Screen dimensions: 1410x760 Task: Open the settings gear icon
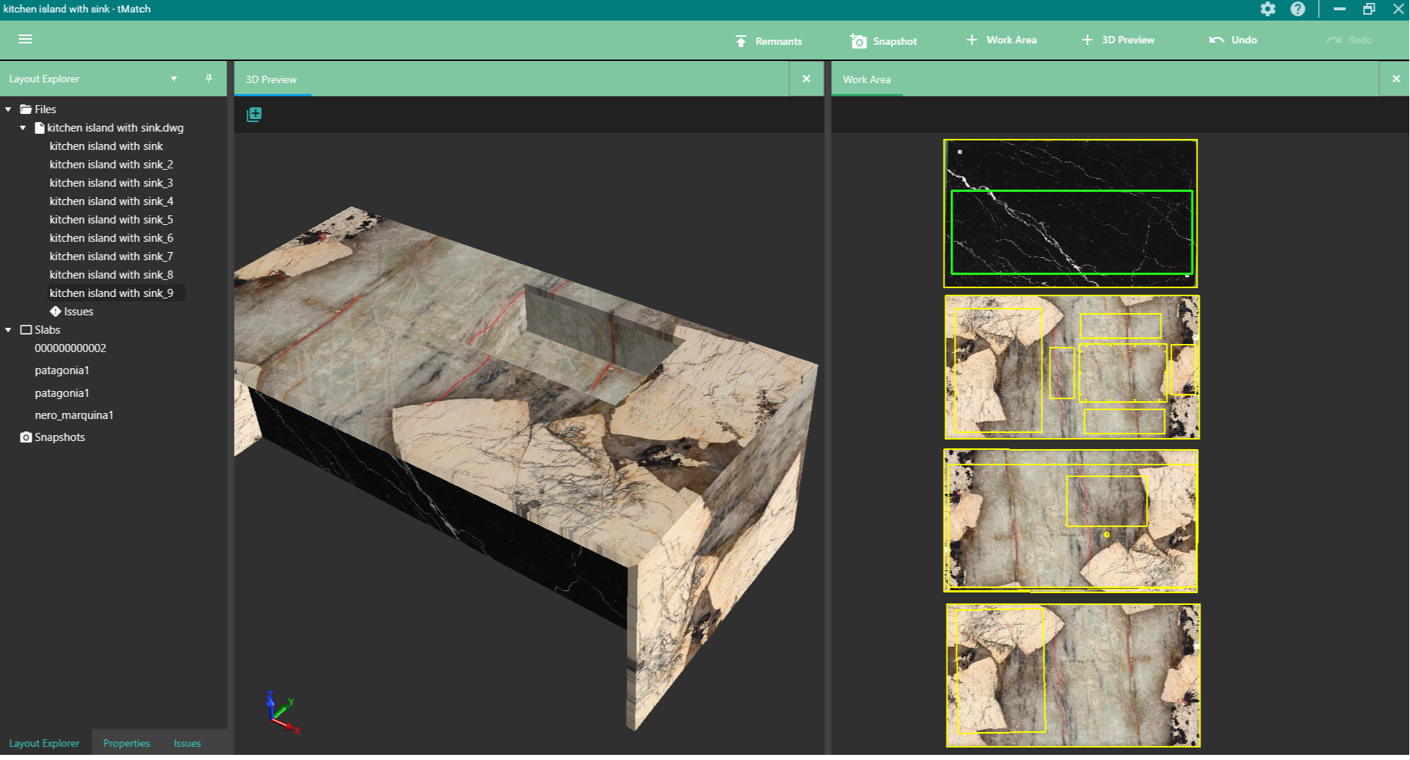(x=1268, y=9)
